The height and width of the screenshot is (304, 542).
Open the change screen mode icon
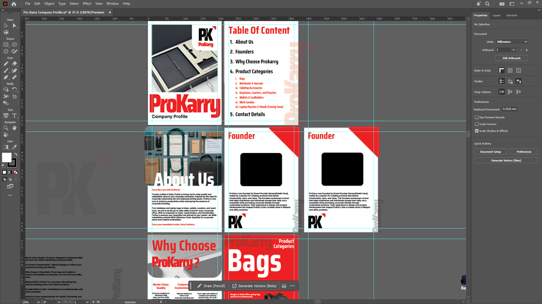click(x=10, y=186)
